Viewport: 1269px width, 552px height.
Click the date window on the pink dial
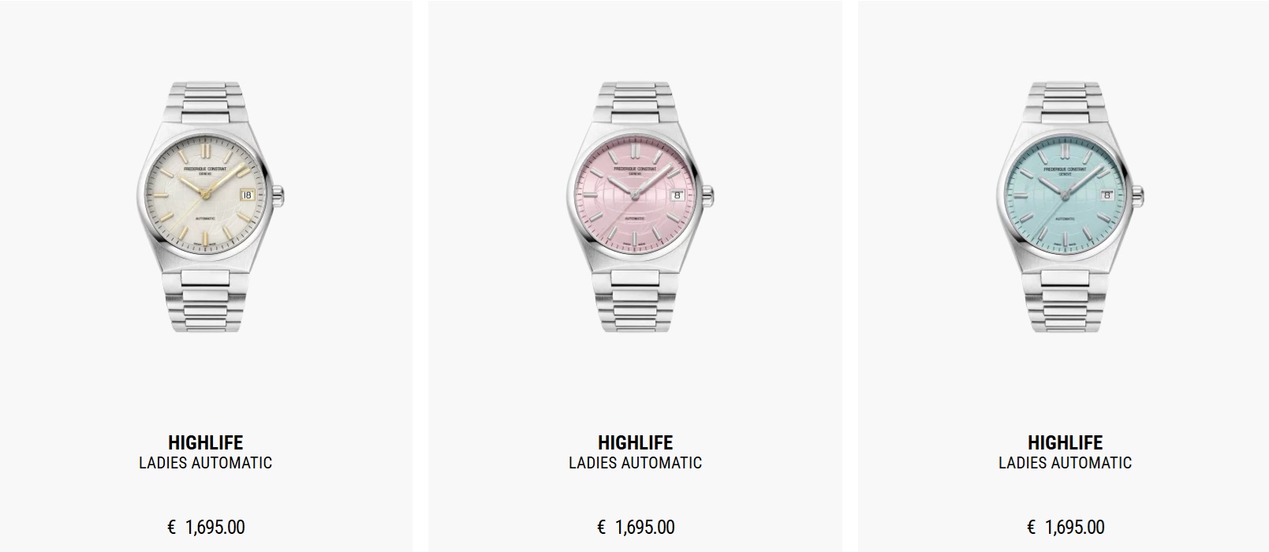coord(678,194)
